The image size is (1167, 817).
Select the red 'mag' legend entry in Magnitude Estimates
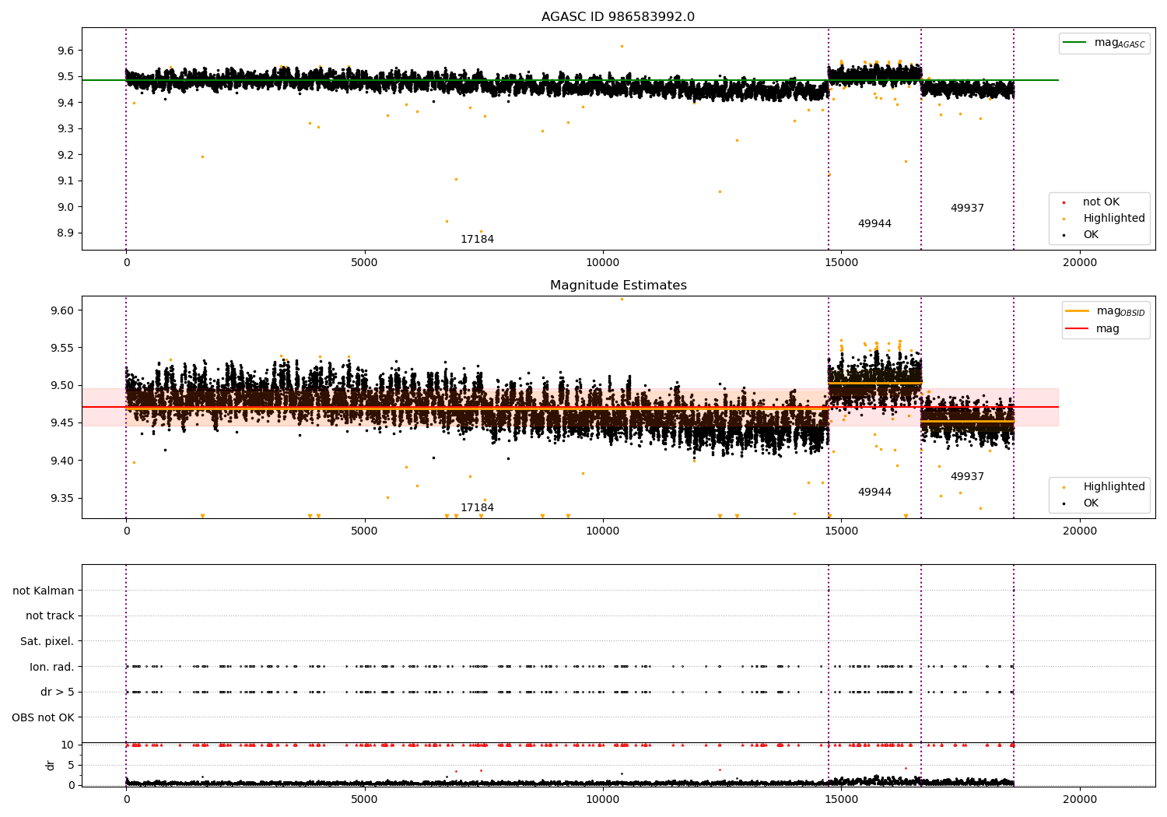pos(1093,329)
